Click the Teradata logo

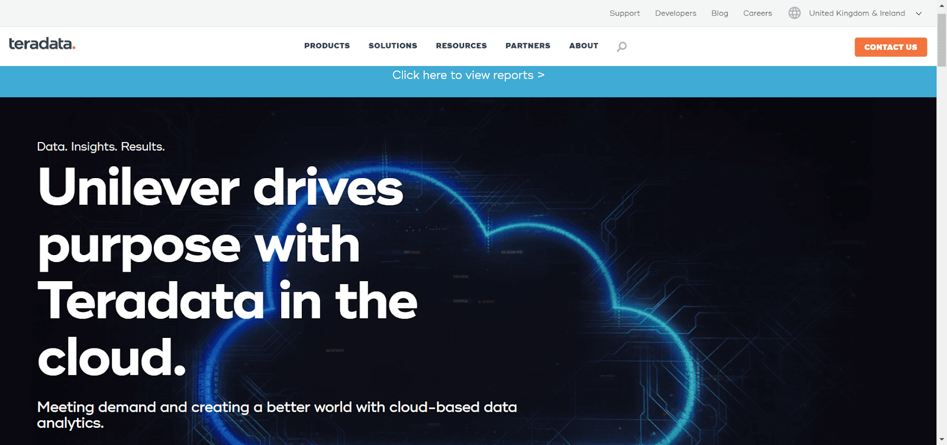tap(42, 44)
